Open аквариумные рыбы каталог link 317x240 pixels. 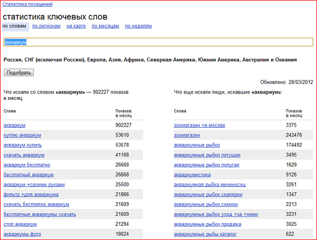(x=204, y=234)
